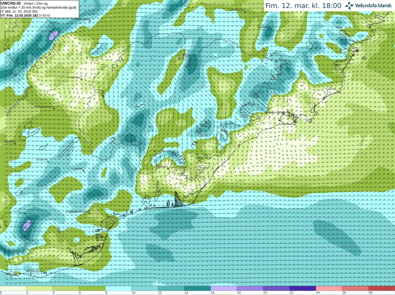Click the Kirkjubæjarklaustur station label
The height and width of the screenshot is (295, 395).
[x=77, y=212]
